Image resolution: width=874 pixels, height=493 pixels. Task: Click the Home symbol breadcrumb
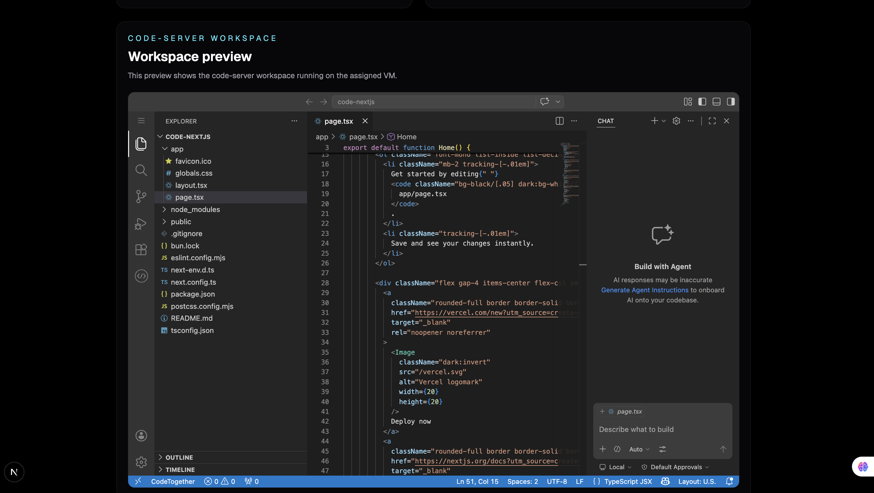point(402,137)
